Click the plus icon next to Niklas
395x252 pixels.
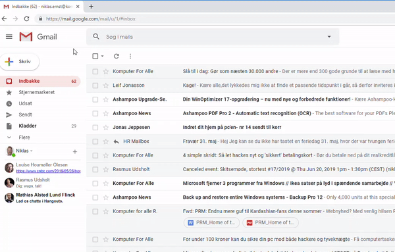coord(75,151)
